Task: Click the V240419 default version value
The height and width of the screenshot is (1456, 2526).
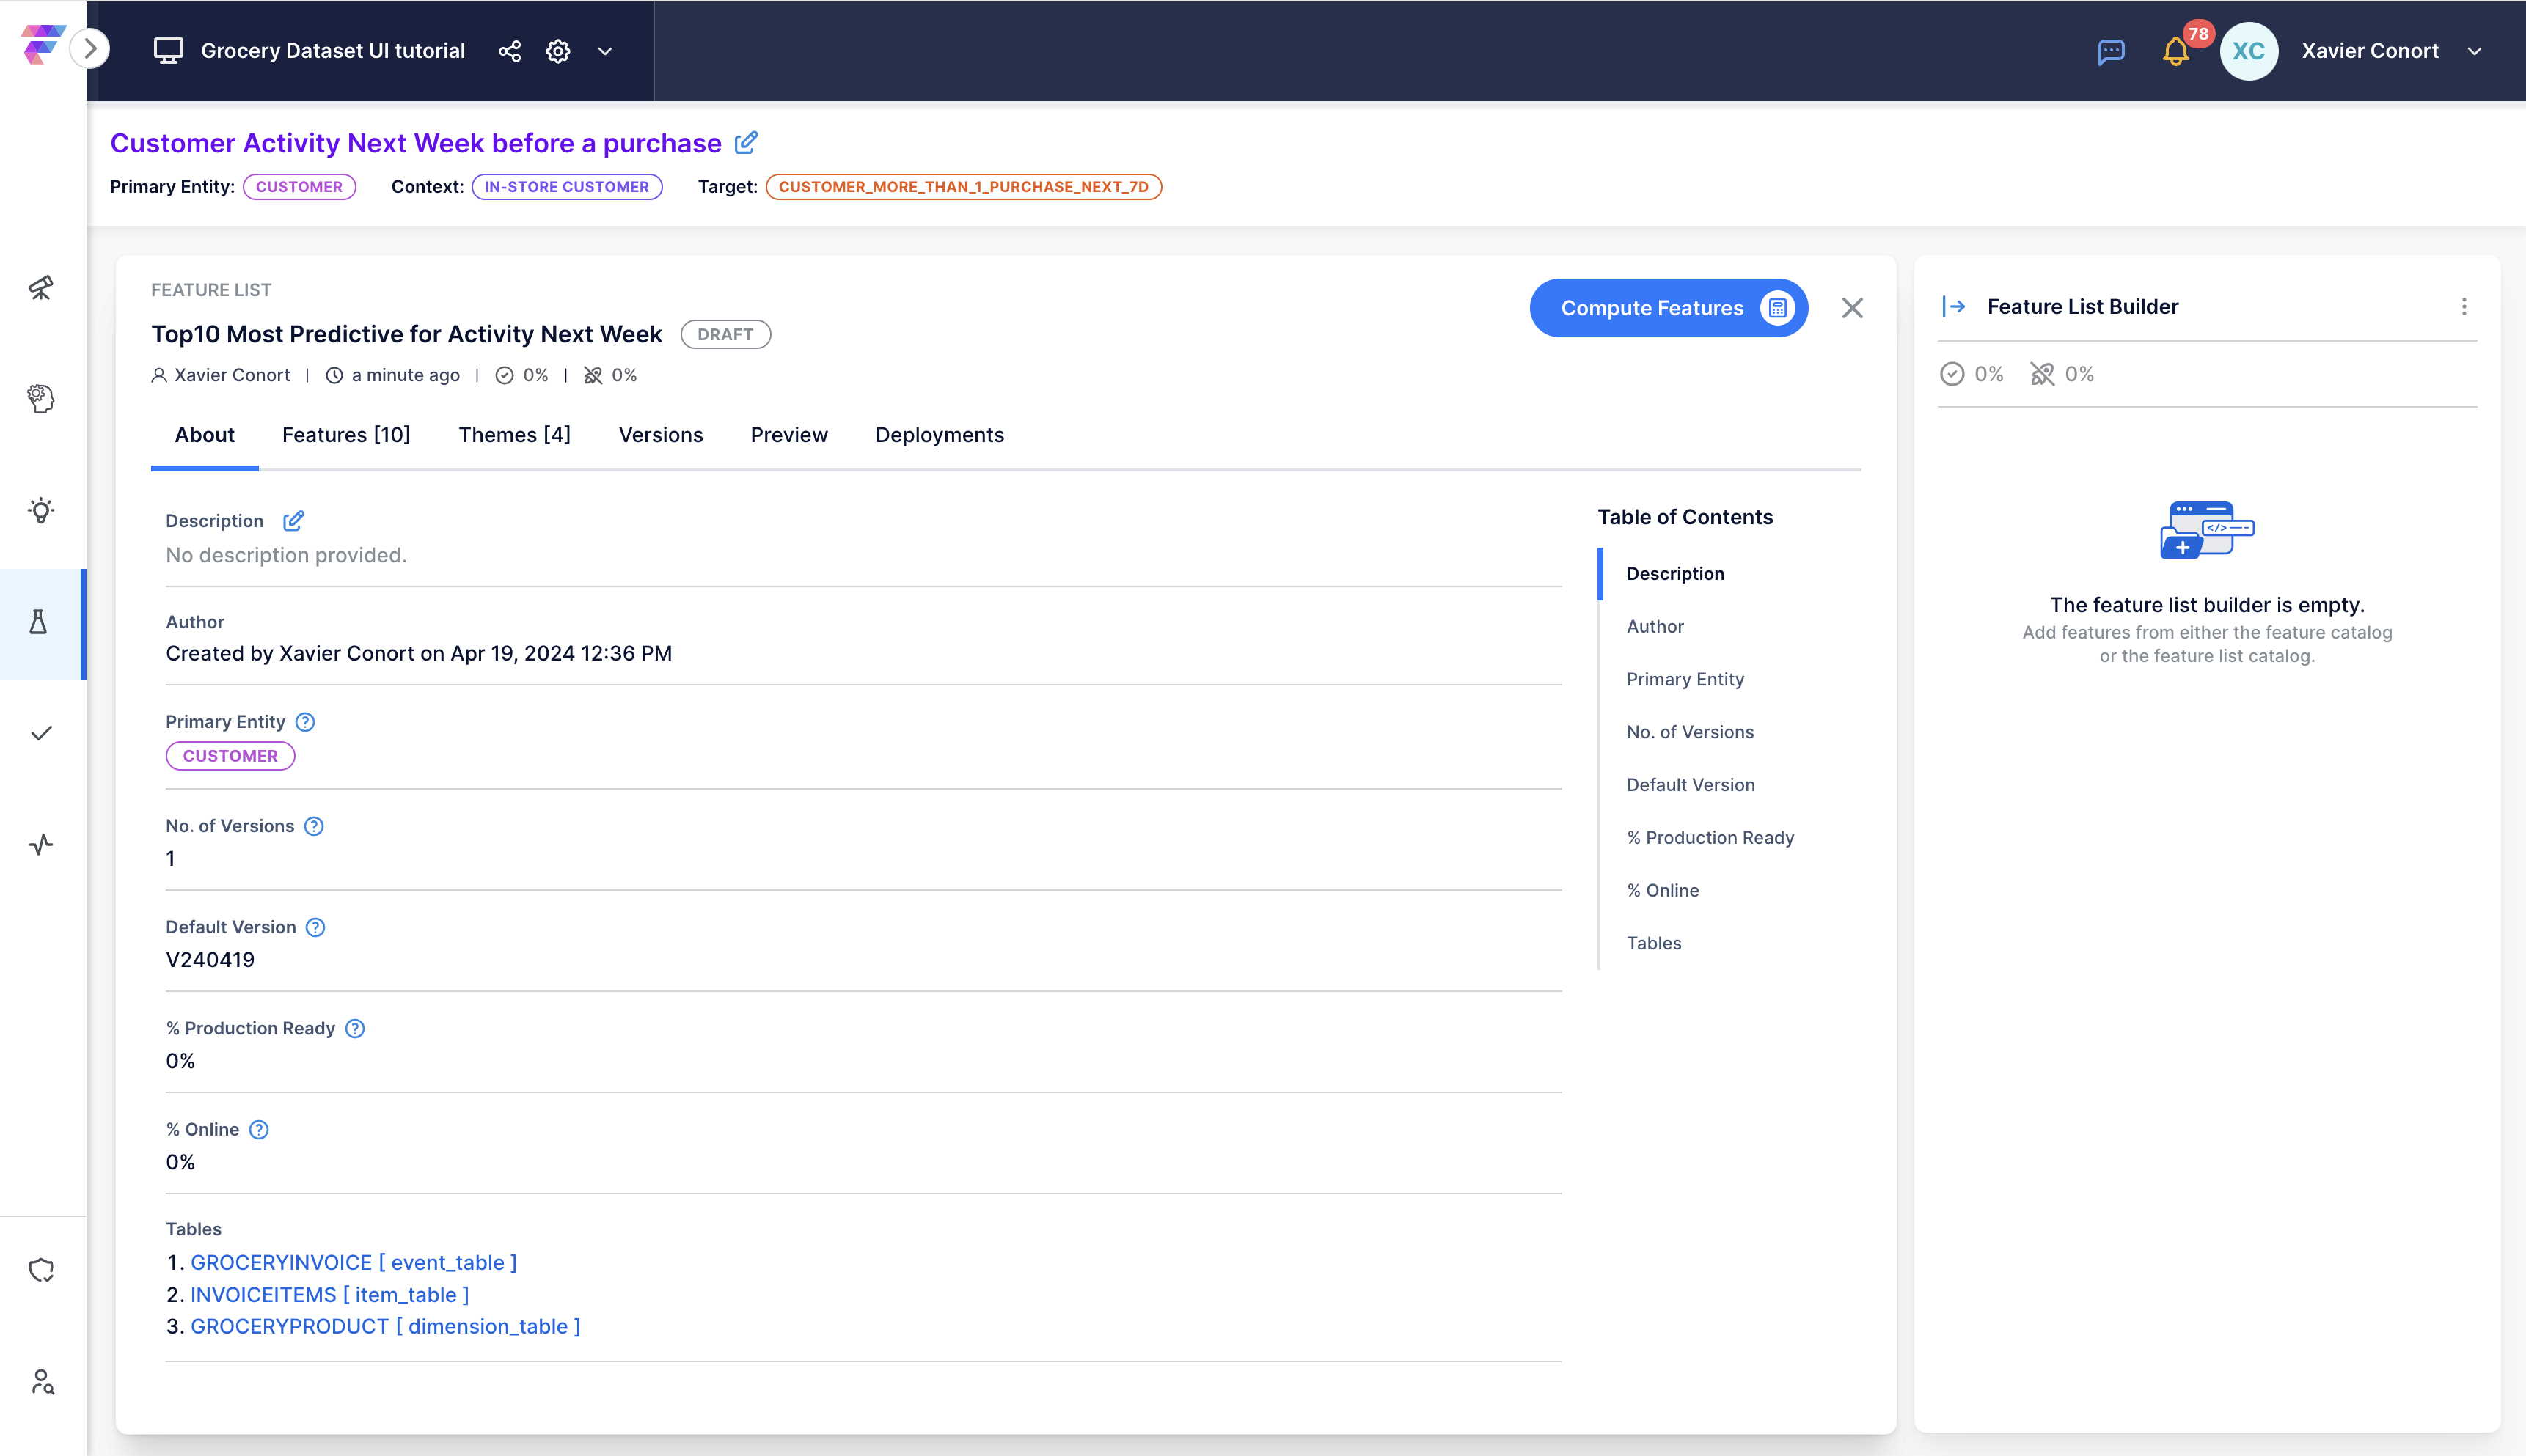Action: 210,960
